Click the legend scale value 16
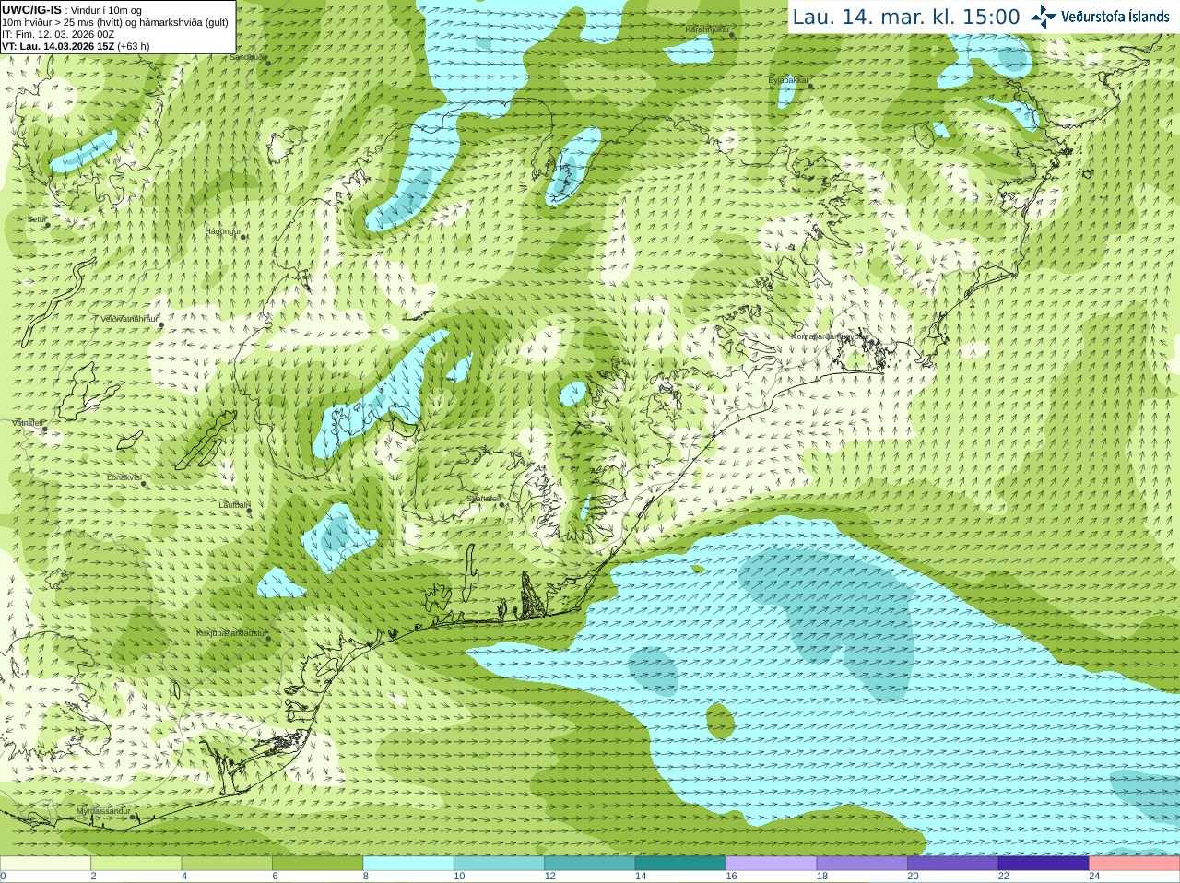The image size is (1180, 883). point(732,877)
